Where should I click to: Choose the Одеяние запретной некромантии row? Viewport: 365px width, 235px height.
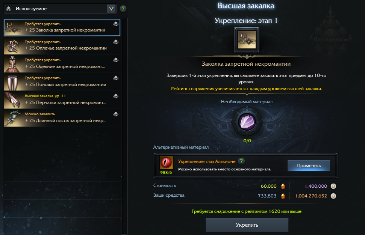click(62, 64)
